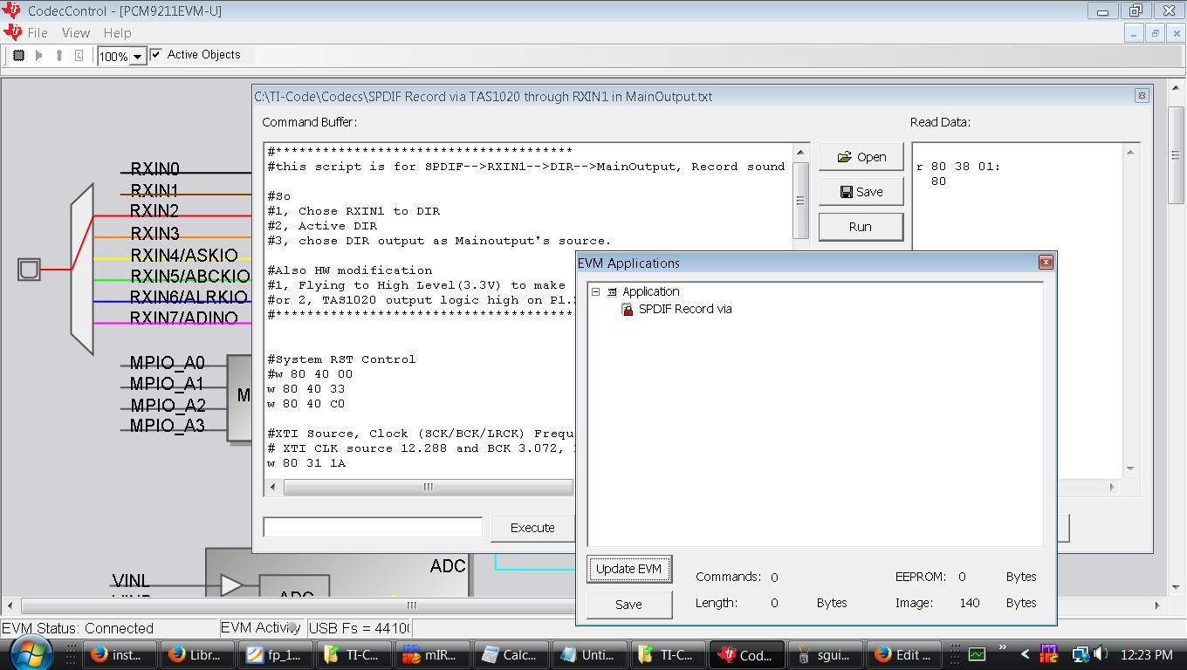Image resolution: width=1187 pixels, height=670 pixels.
Task: Click the Update EVM button
Action: (x=628, y=569)
